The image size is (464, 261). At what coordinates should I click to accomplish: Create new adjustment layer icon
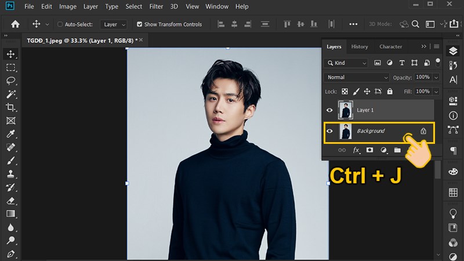tap(383, 150)
